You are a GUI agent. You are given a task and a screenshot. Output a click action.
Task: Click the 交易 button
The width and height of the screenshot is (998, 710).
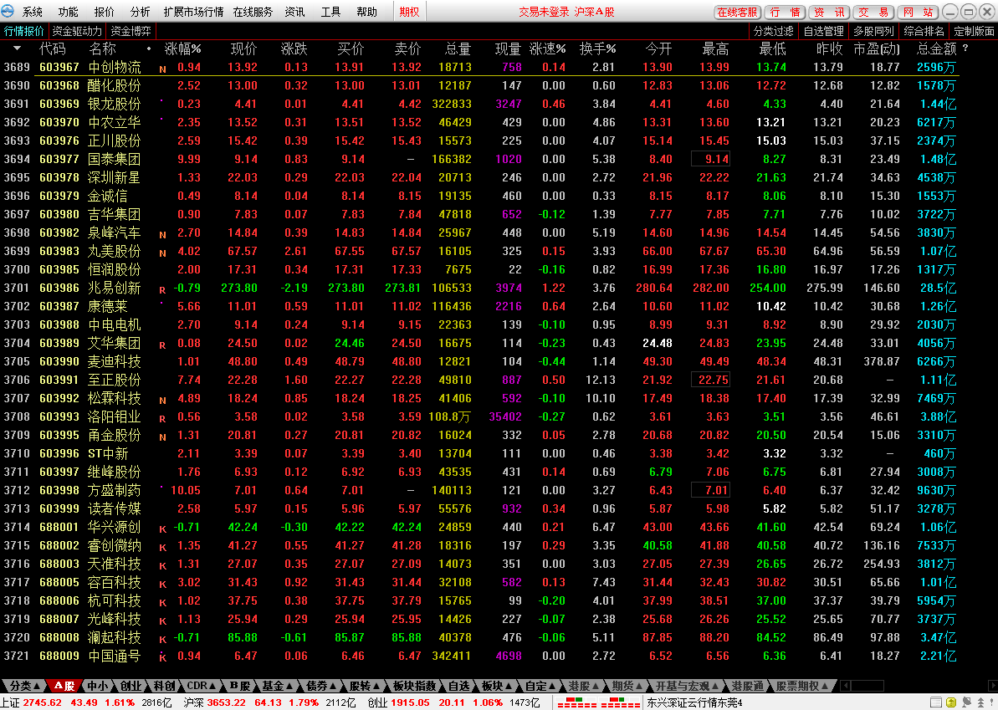873,12
